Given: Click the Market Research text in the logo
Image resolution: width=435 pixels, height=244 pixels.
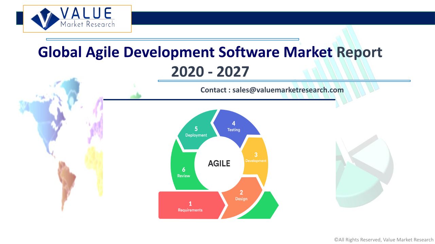Looking at the screenshot, I should [87, 24].
